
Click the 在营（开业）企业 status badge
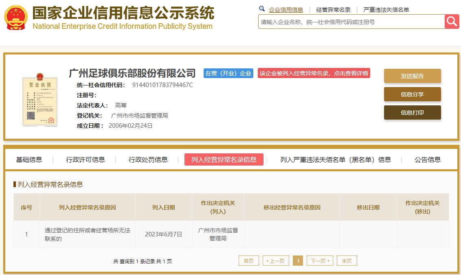coord(228,73)
